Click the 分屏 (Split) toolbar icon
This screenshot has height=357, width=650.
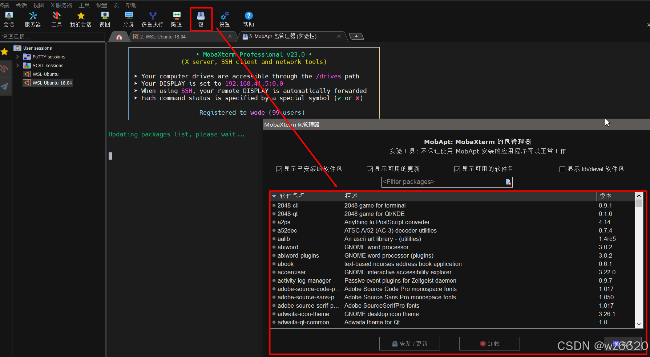129,19
